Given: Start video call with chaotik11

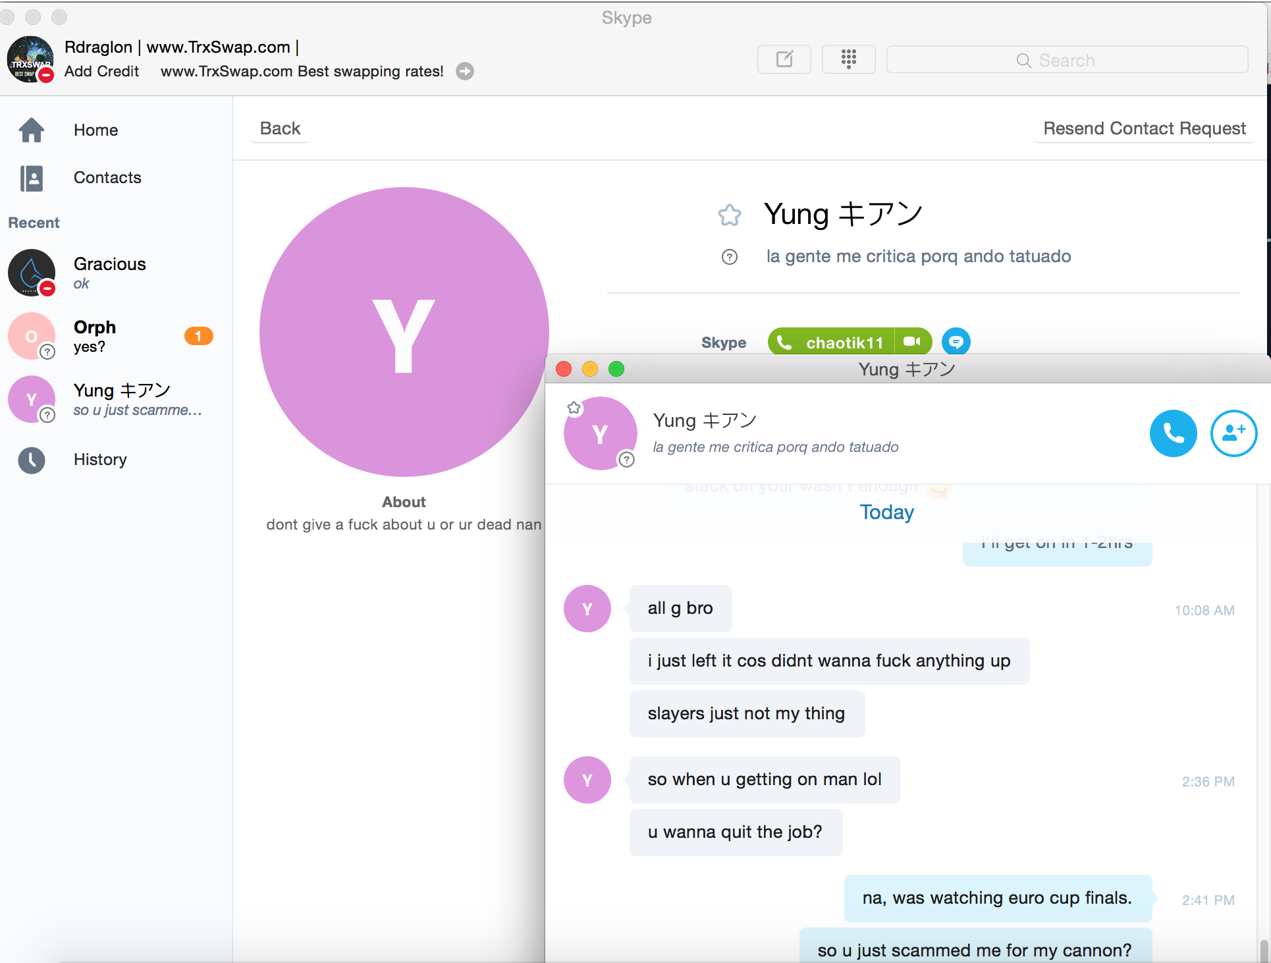Looking at the screenshot, I should [x=912, y=342].
